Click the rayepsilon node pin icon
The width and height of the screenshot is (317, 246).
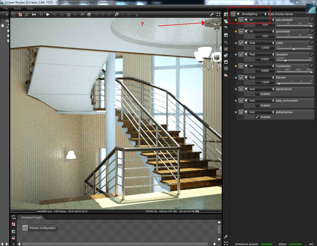click(x=241, y=54)
